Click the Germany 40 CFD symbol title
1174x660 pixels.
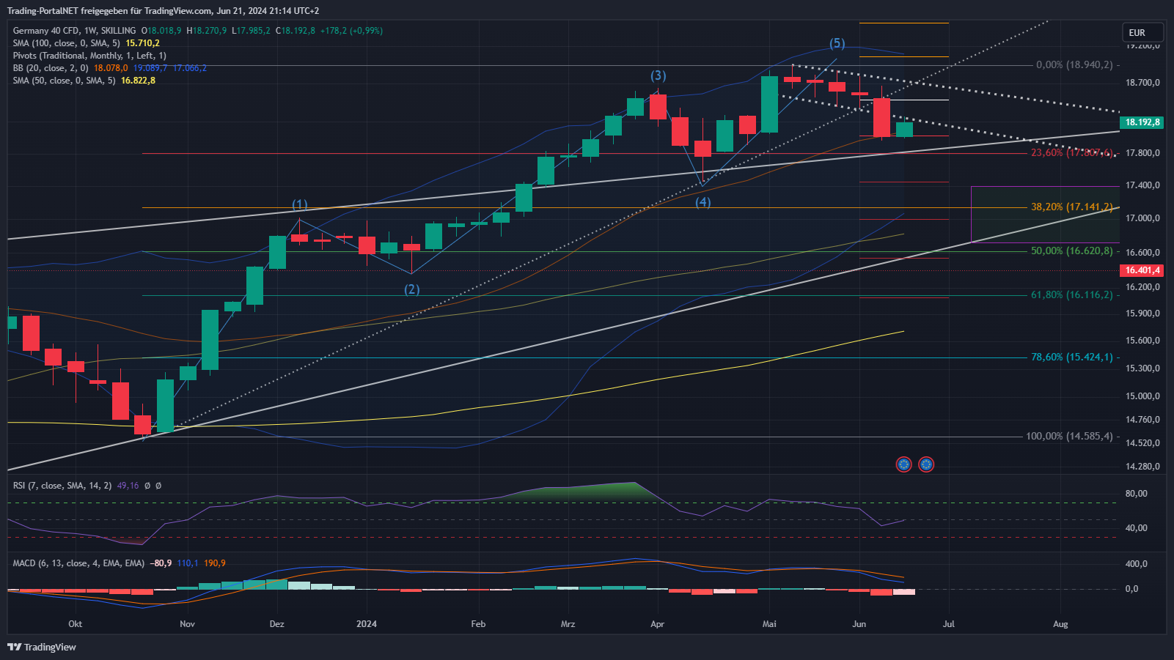[x=74, y=31]
